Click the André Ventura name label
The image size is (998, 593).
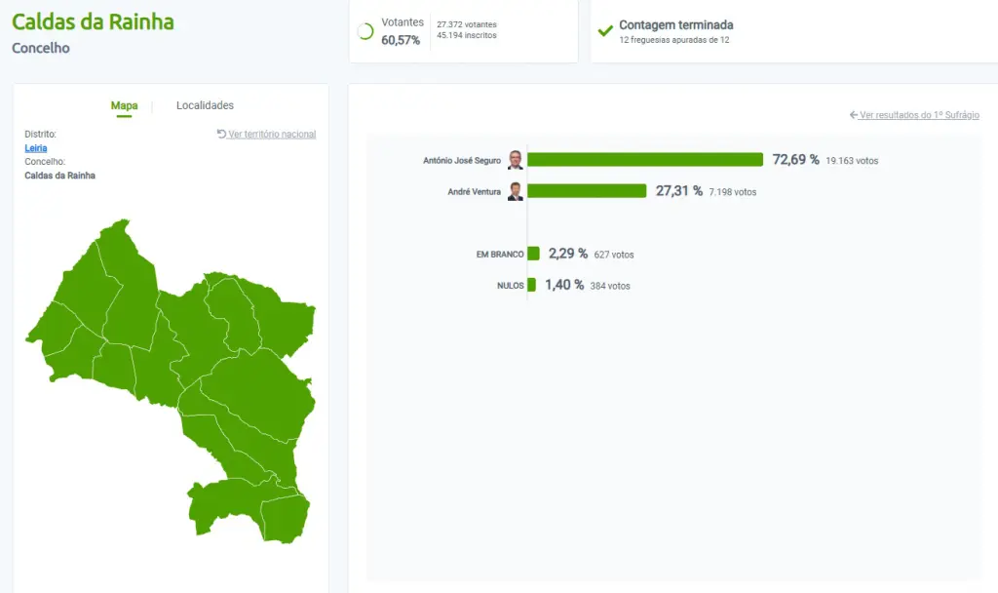[x=474, y=192]
